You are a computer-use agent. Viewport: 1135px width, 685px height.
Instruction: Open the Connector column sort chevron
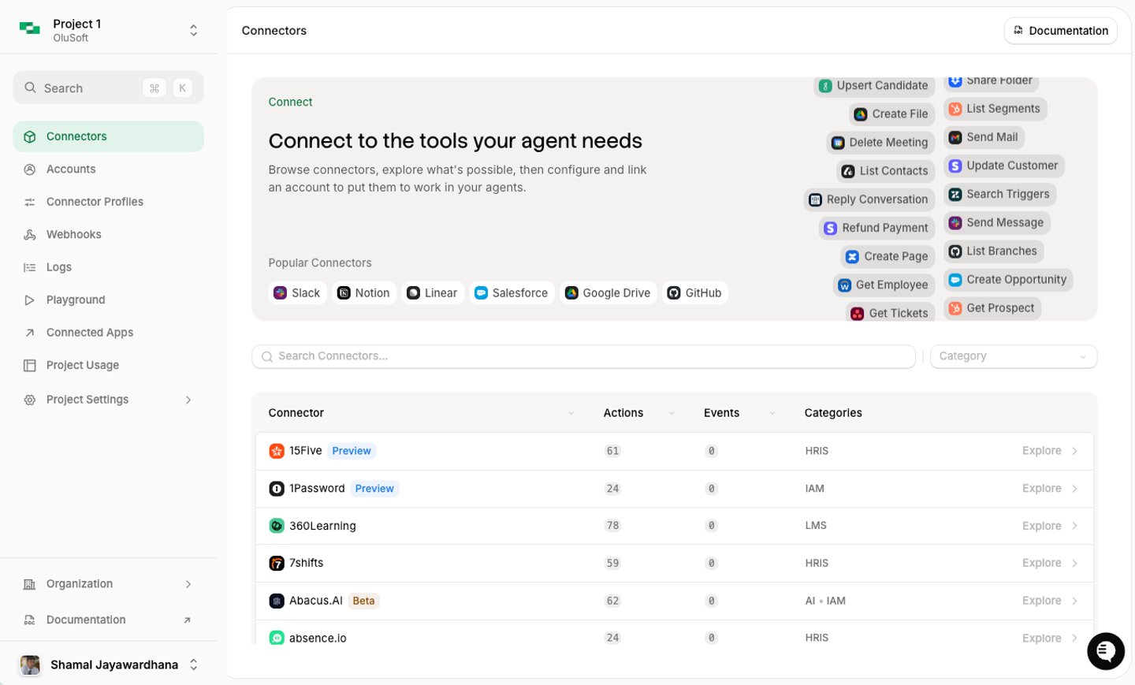[571, 413]
